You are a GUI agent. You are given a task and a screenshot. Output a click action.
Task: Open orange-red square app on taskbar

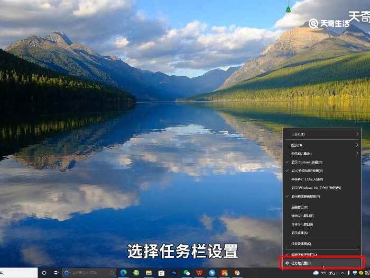click(225, 273)
